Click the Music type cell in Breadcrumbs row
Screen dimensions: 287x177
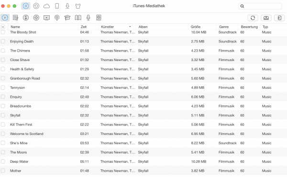(266, 106)
